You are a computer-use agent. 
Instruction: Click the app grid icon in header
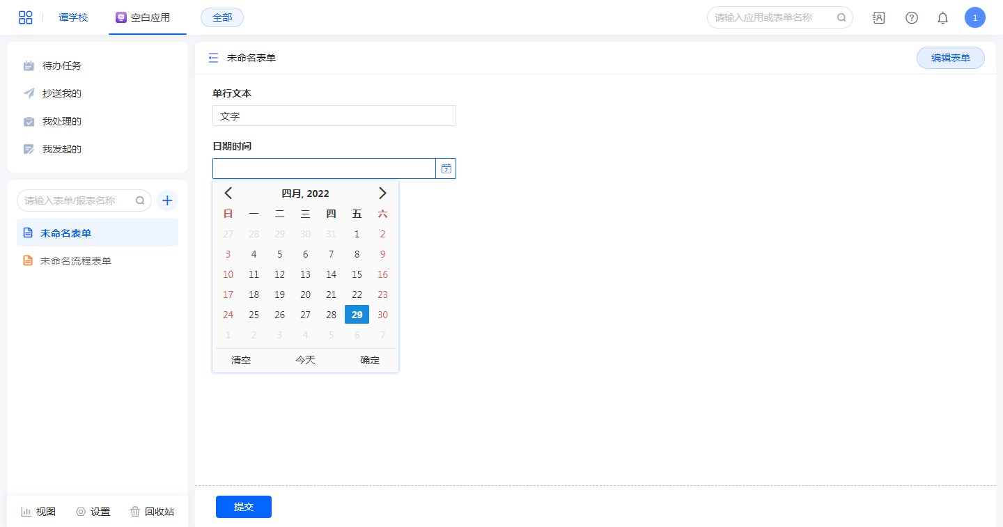click(26, 17)
